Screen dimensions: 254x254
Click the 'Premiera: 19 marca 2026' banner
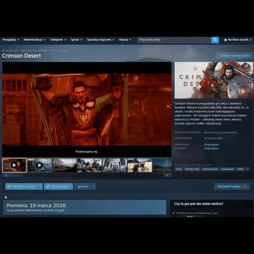tap(85, 207)
